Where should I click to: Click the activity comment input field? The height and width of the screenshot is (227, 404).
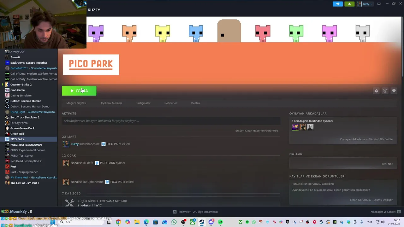point(171,121)
